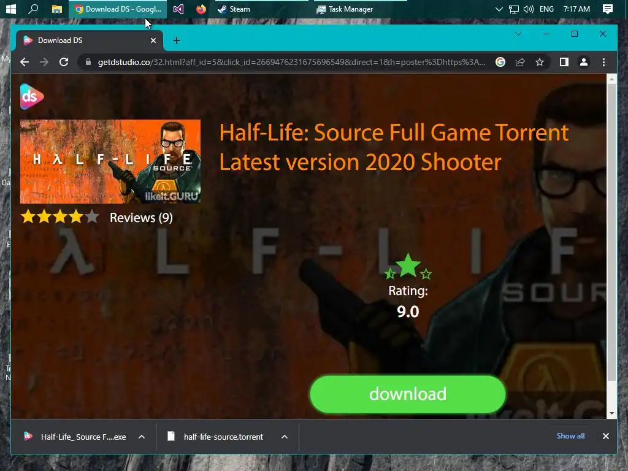Screen dimensions: 628x471
Task: Open Firefox from the taskbar
Action: 201,9
